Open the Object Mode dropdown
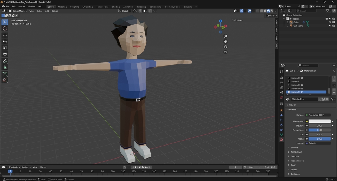The image size is (337, 181). click(x=18, y=11)
